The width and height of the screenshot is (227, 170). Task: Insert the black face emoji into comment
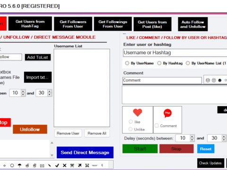(x=220, y=80)
